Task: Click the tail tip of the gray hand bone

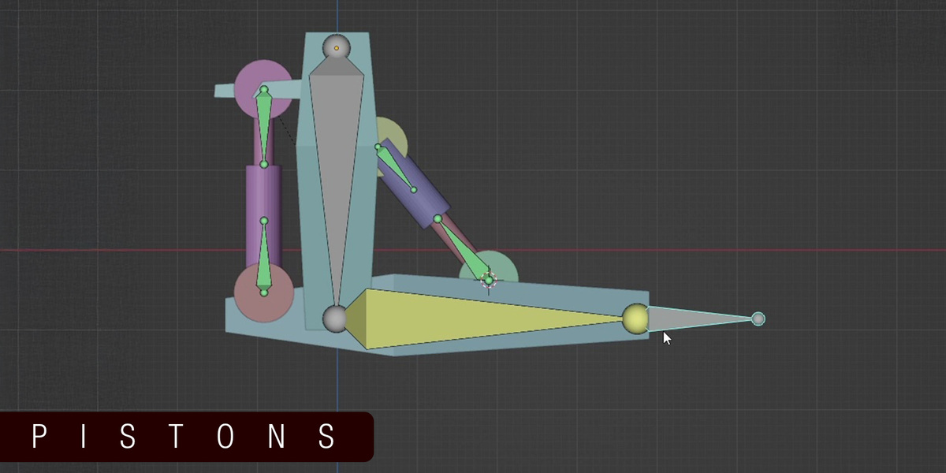Action: (758, 318)
